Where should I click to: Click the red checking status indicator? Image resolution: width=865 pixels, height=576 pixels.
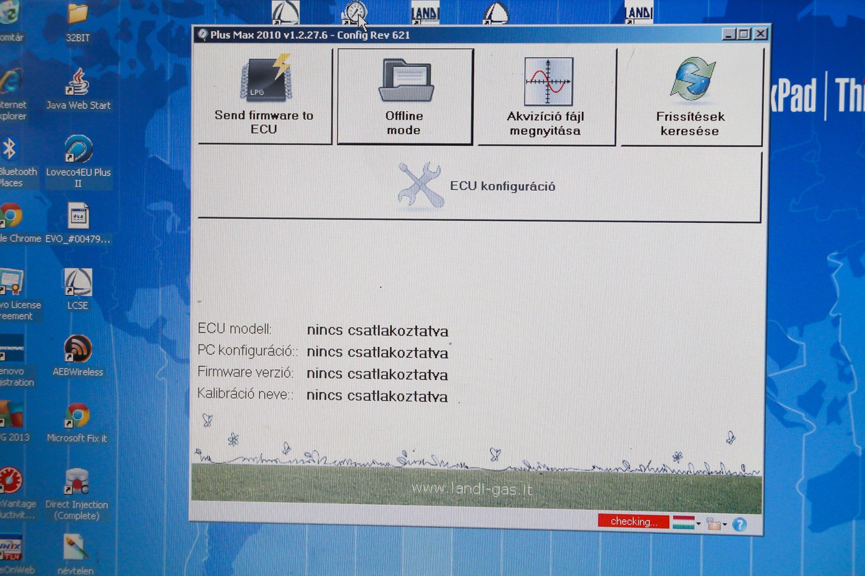click(x=633, y=521)
